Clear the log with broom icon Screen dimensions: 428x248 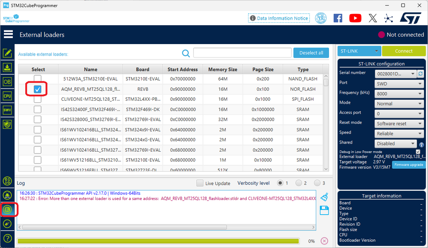pos(324,197)
